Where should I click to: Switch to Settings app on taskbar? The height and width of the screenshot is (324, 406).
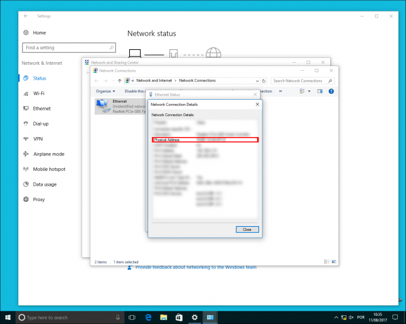coord(194,317)
